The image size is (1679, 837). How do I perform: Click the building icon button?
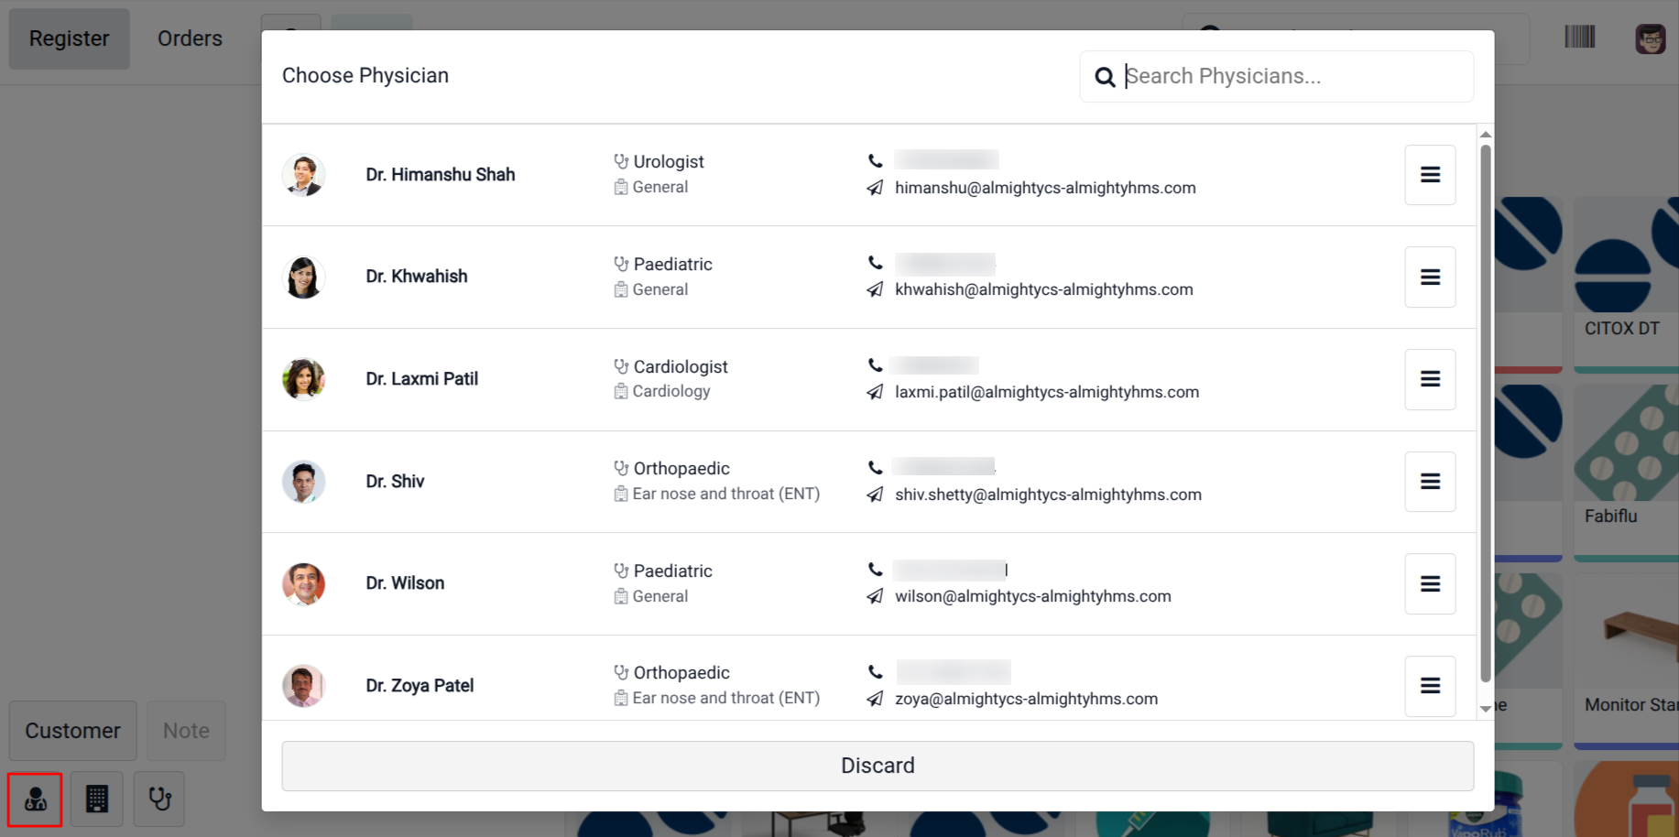[x=97, y=799]
